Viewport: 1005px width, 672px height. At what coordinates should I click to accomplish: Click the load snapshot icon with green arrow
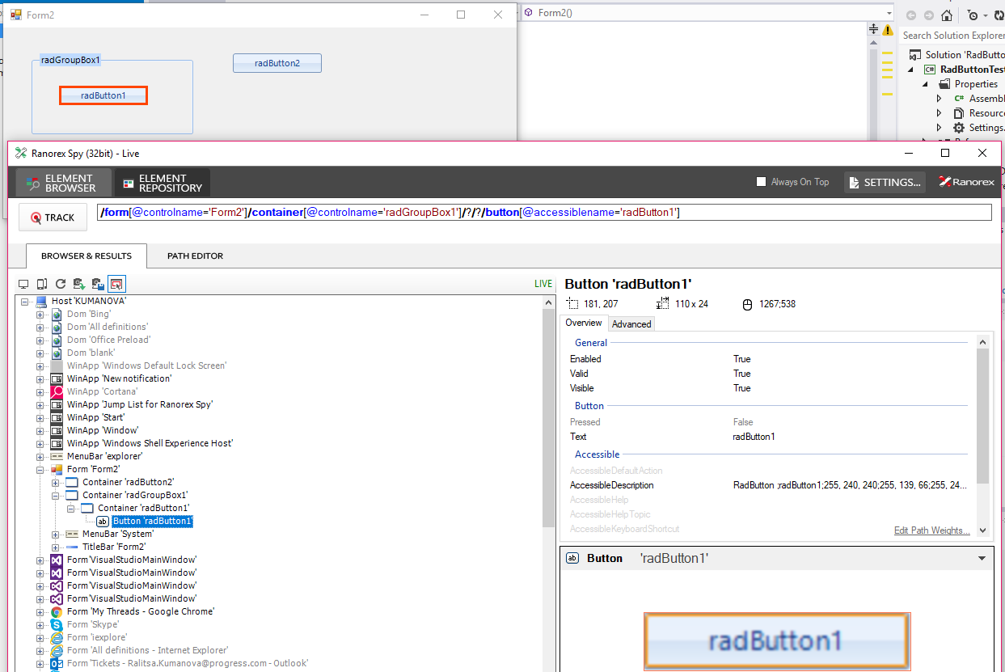79,284
